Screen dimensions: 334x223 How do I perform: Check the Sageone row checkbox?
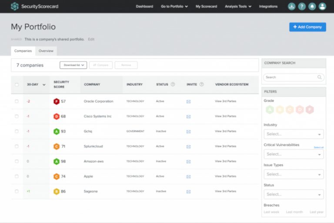point(17,191)
